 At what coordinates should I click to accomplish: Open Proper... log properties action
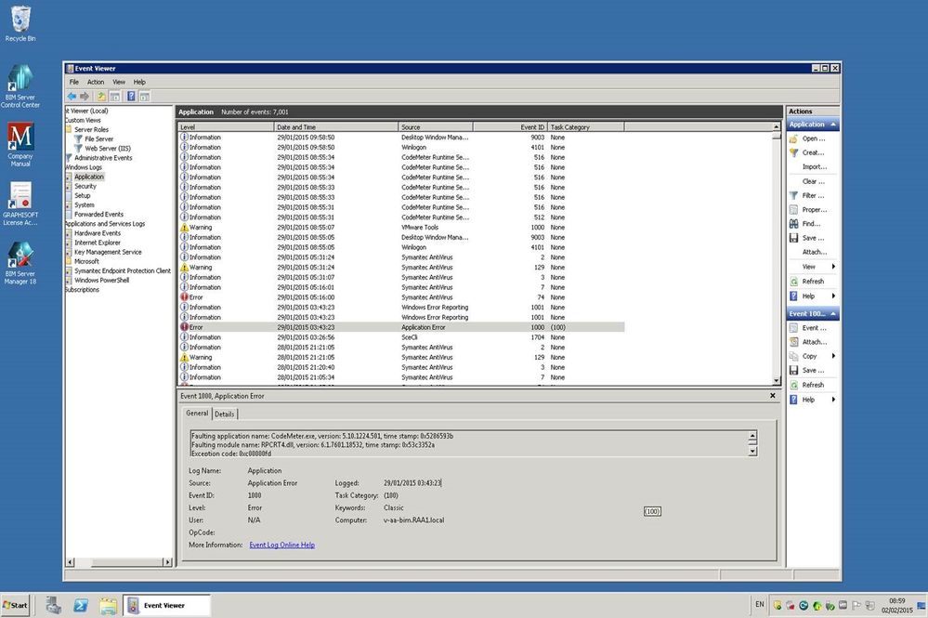[813, 209]
